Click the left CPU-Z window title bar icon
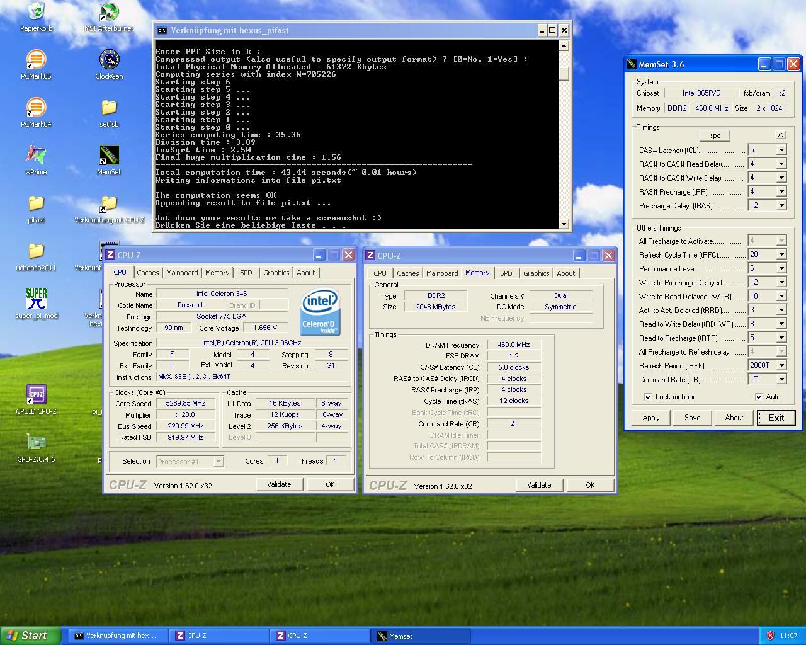The width and height of the screenshot is (806, 645). 110,254
